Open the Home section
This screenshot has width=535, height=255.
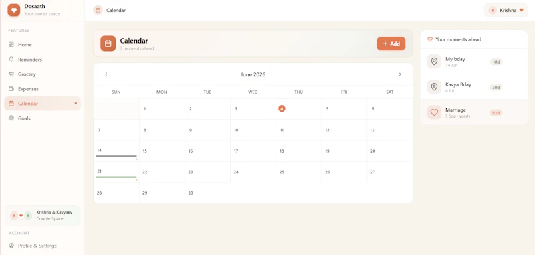point(43,44)
